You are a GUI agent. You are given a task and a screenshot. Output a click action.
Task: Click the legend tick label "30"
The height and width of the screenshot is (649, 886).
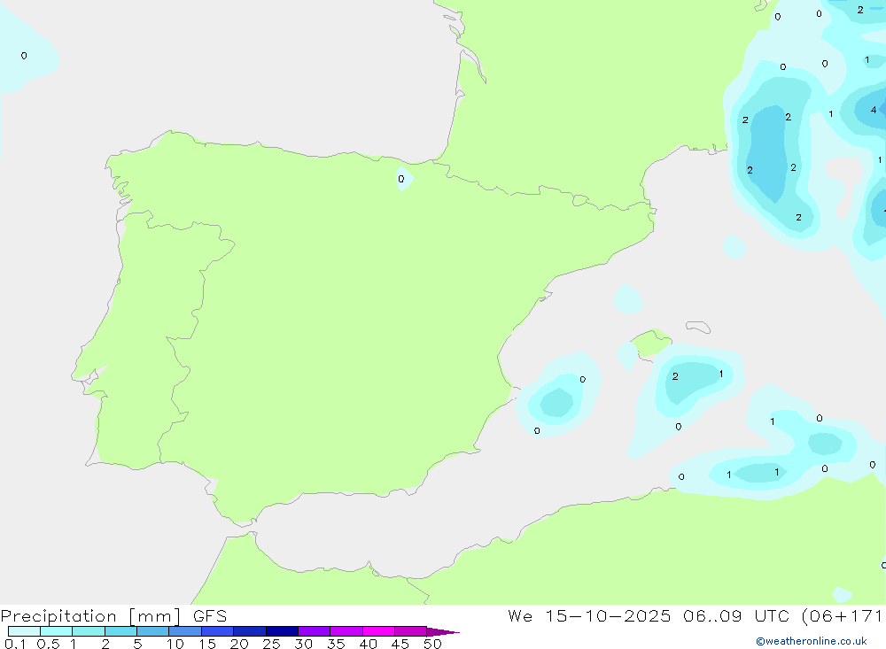pyautogui.click(x=303, y=644)
